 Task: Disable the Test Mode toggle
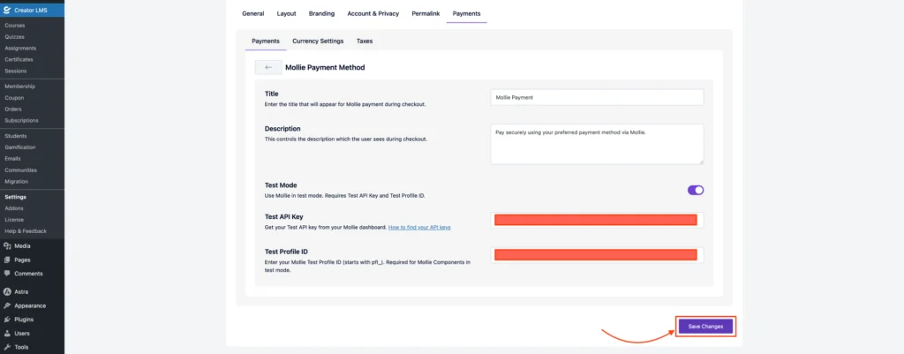[695, 190]
